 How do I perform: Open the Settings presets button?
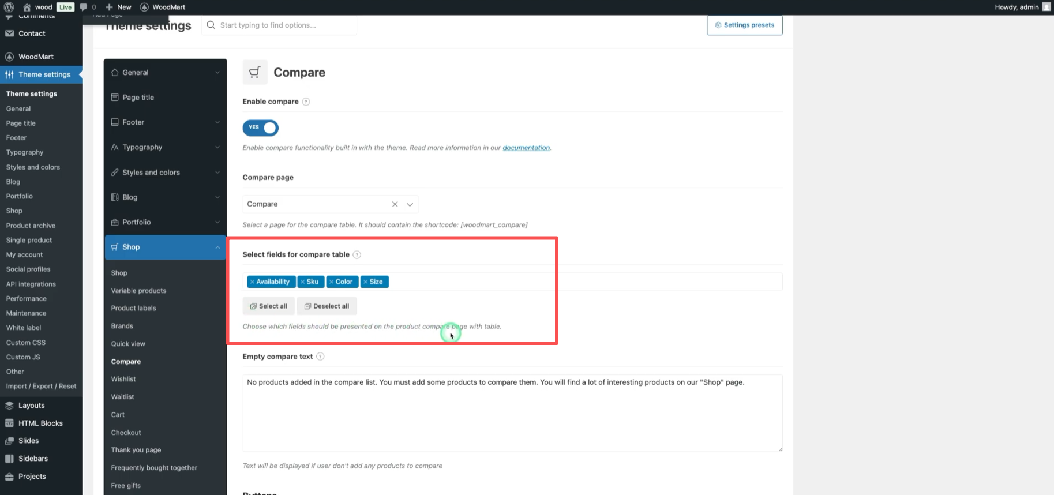745,25
